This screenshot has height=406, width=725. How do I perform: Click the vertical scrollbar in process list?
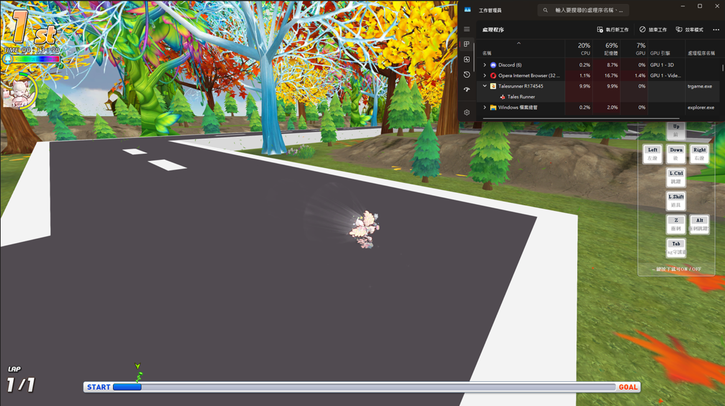click(x=723, y=67)
